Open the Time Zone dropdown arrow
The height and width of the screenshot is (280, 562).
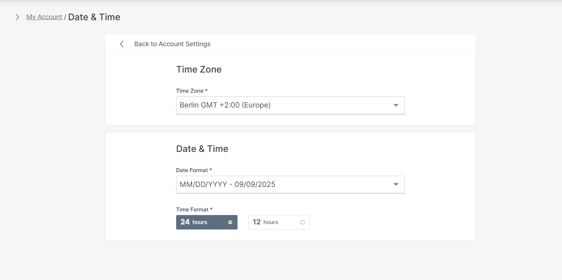click(x=396, y=105)
